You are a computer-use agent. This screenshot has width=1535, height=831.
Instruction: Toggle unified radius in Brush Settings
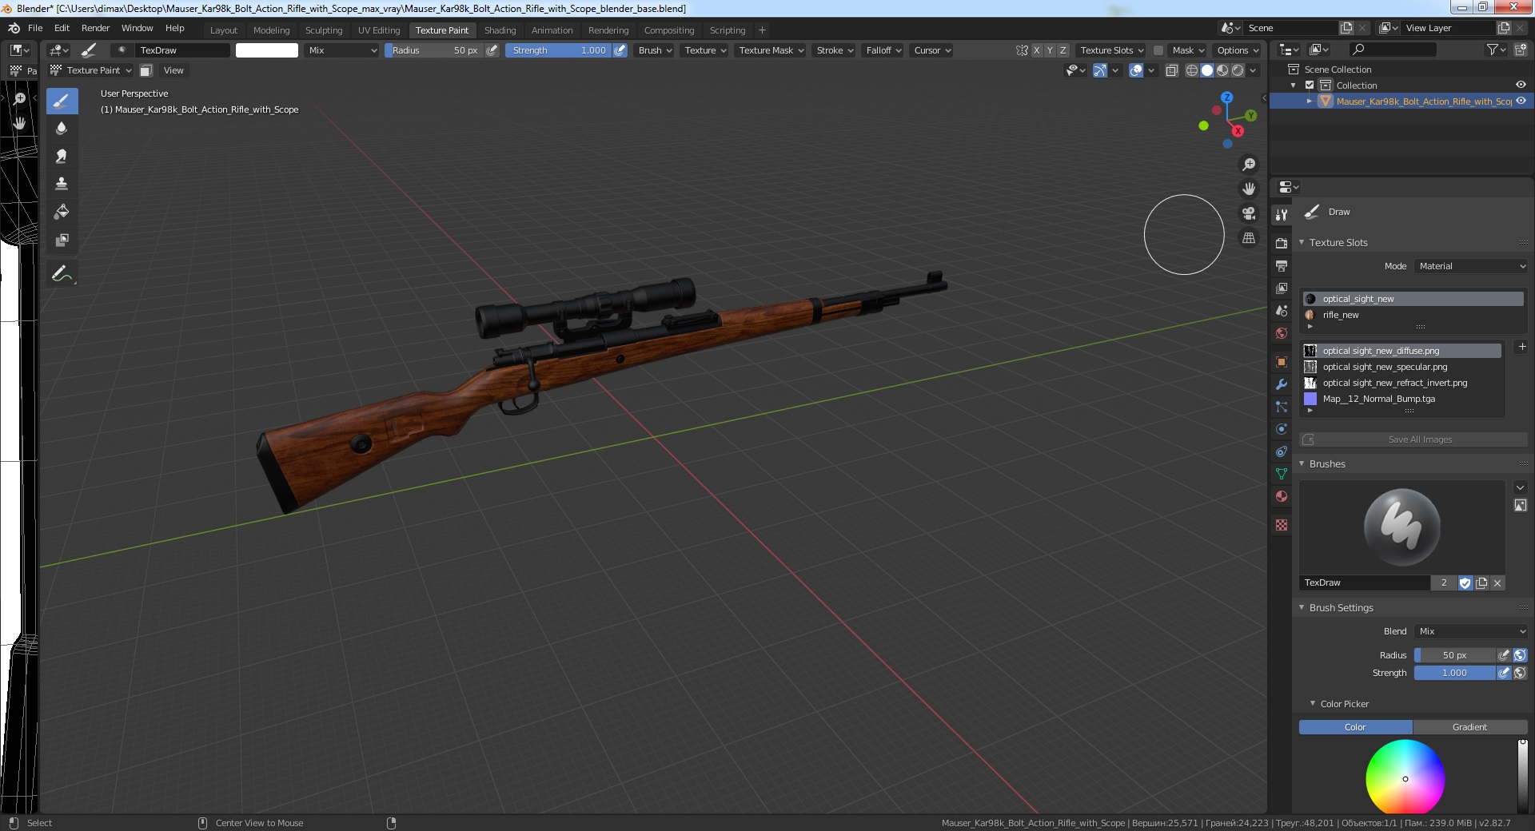point(1520,655)
